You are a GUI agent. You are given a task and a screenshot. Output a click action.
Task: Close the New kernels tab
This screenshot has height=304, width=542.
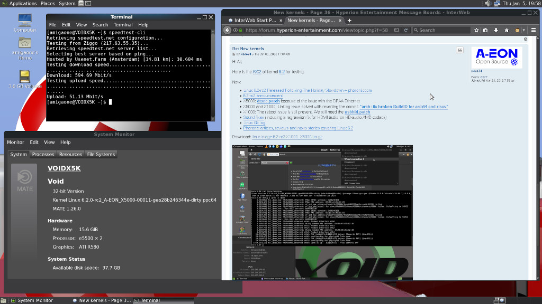(340, 21)
